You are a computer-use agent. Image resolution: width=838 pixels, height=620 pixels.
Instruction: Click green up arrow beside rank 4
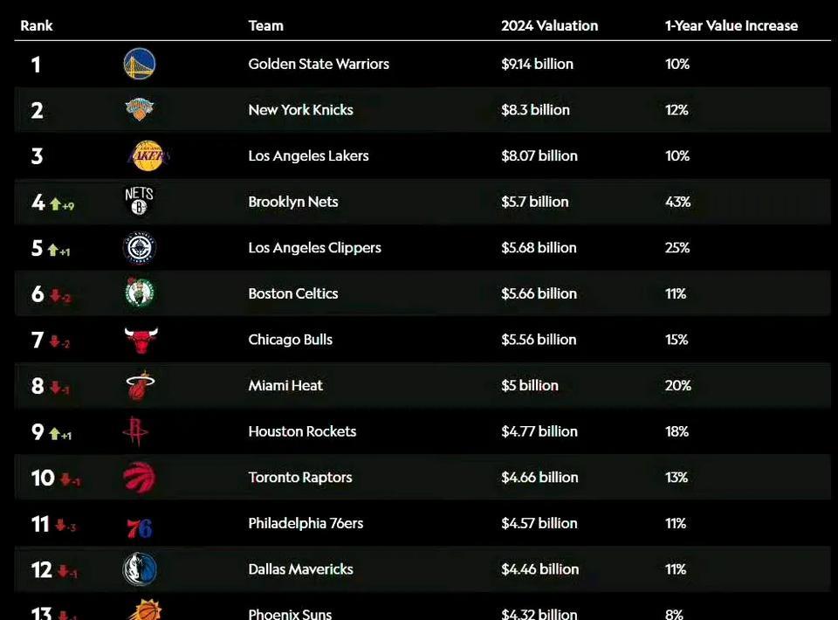[x=56, y=203]
